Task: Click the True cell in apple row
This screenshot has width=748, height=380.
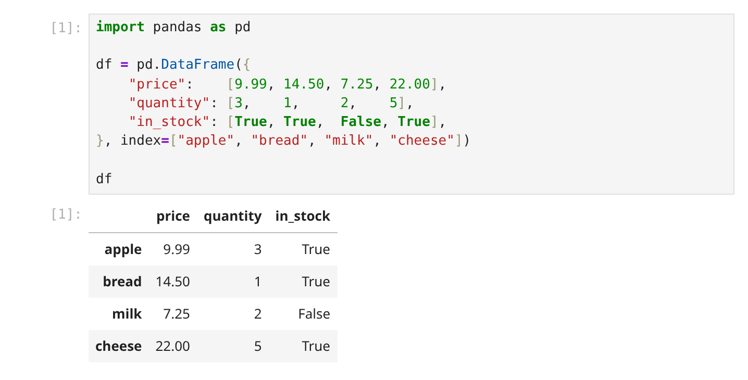Action: pyautogui.click(x=316, y=249)
